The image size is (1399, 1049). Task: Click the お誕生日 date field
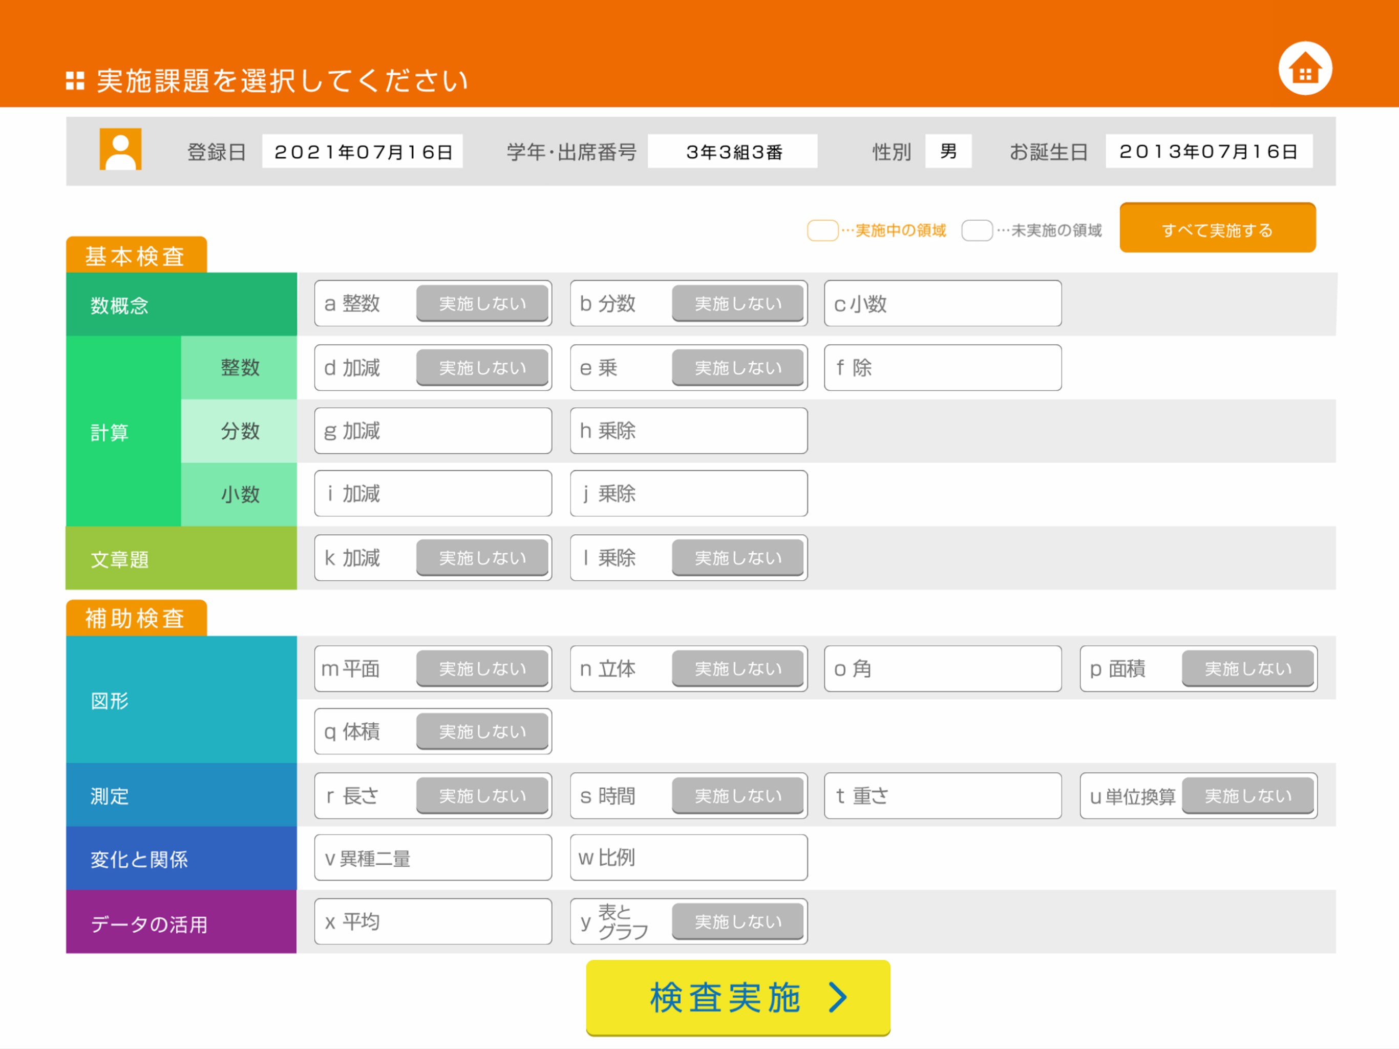pos(1208,152)
